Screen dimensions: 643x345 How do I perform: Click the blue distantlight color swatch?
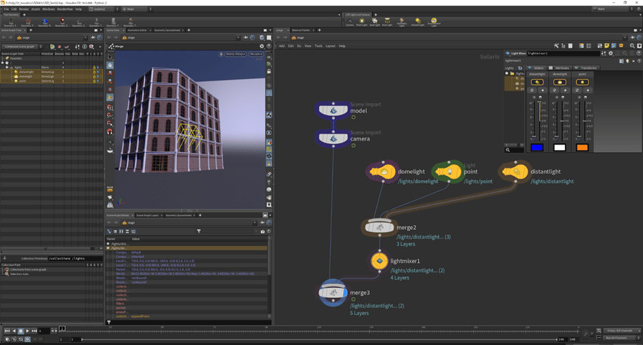point(537,147)
